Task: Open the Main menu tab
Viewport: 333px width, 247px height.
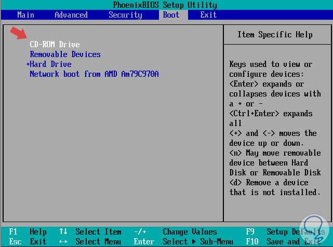Action: click(x=25, y=15)
